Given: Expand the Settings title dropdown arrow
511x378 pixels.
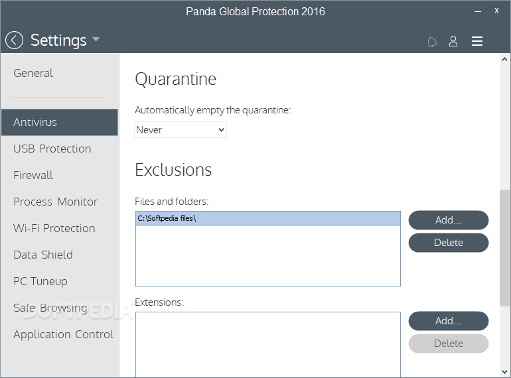Looking at the screenshot, I should coord(96,39).
